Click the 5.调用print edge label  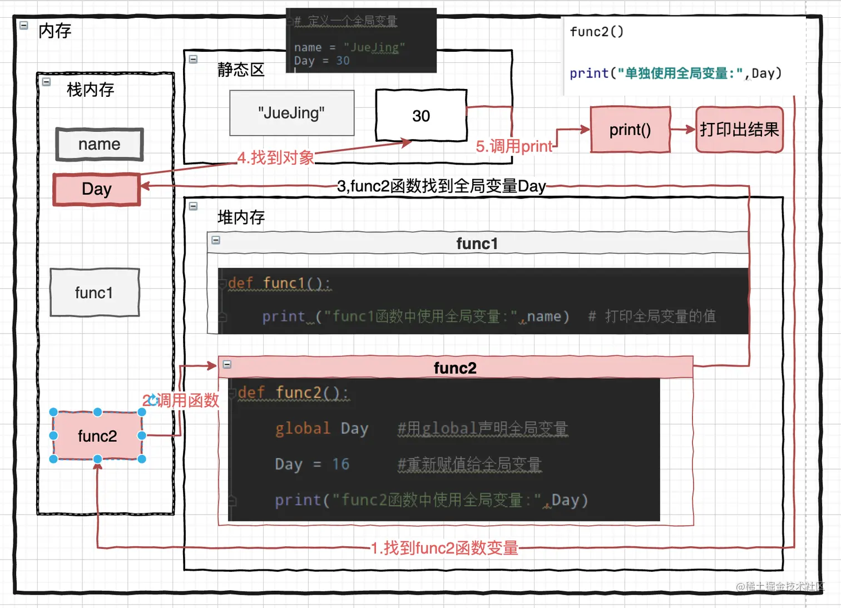[515, 146]
